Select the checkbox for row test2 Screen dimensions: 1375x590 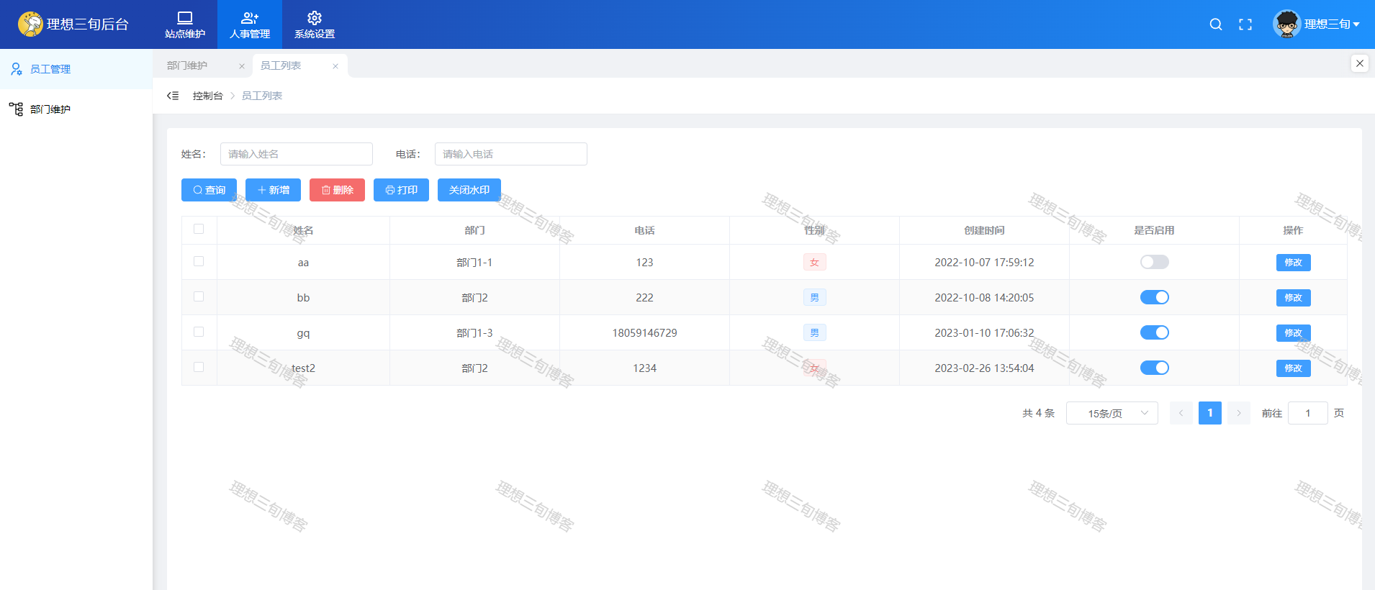199,367
